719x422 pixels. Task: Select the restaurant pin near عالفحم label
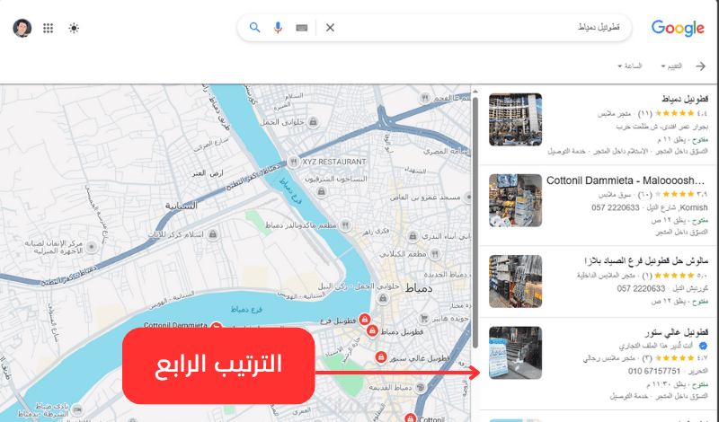pos(425,98)
